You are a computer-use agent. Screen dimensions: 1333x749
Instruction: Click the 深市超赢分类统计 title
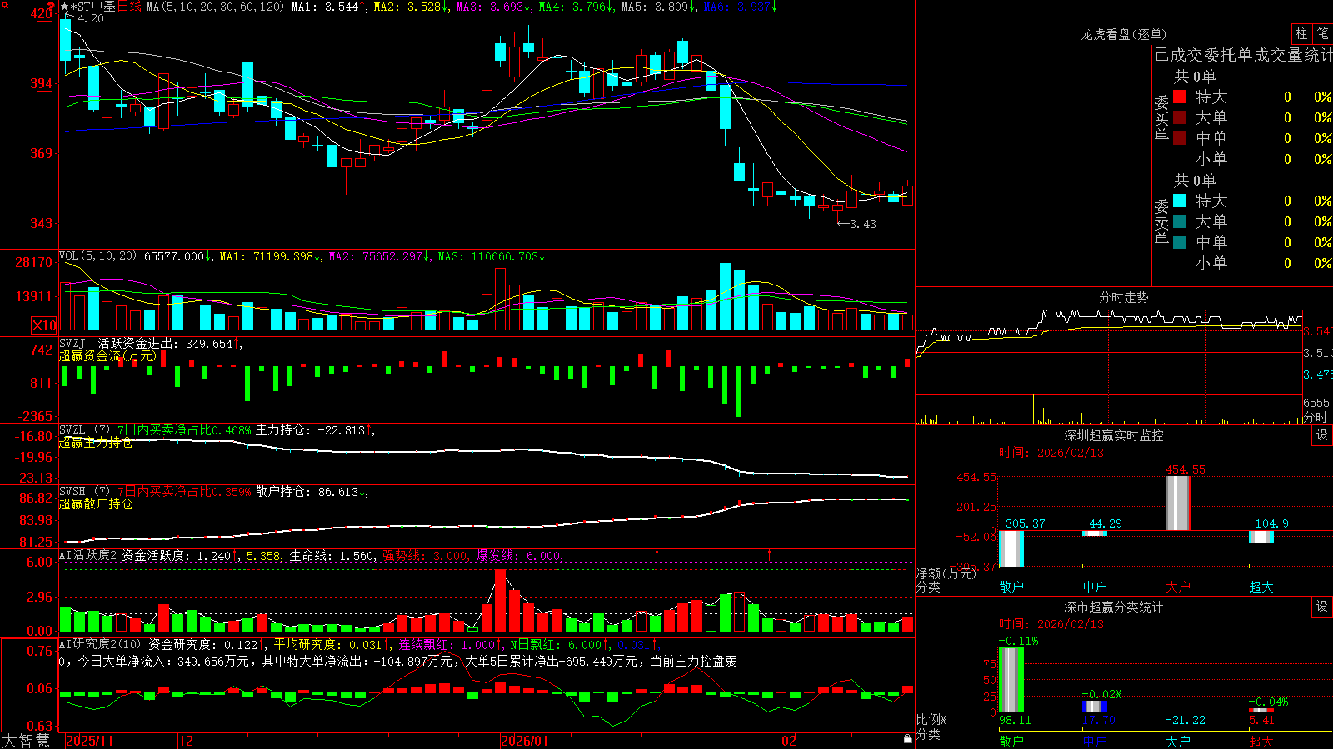(1114, 607)
